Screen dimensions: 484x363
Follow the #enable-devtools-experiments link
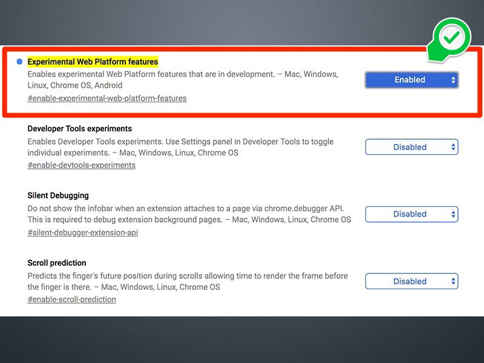[82, 165]
